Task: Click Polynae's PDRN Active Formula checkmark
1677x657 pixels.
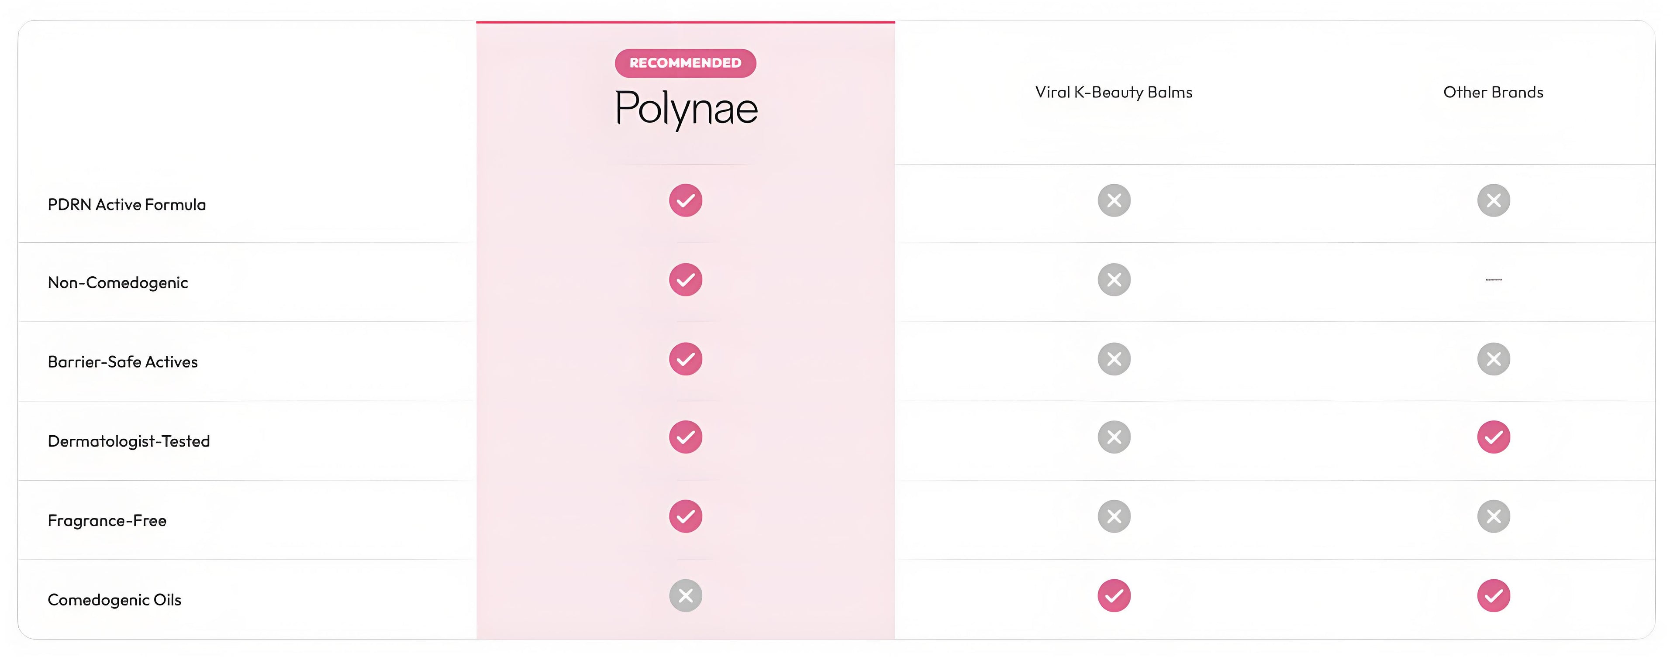Action: point(686,200)
